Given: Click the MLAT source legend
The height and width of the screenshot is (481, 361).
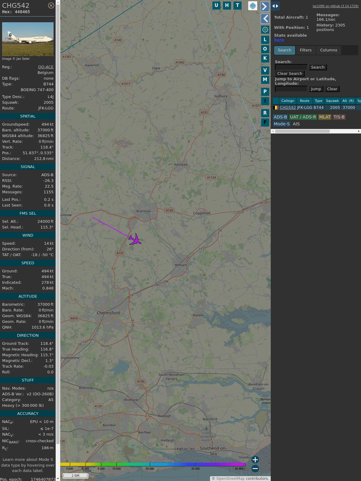Looking at the screenshot, I should pyautogui.click(x=325, y=117).
